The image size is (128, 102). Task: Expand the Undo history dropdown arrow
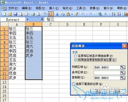click(x=87, y=14)
